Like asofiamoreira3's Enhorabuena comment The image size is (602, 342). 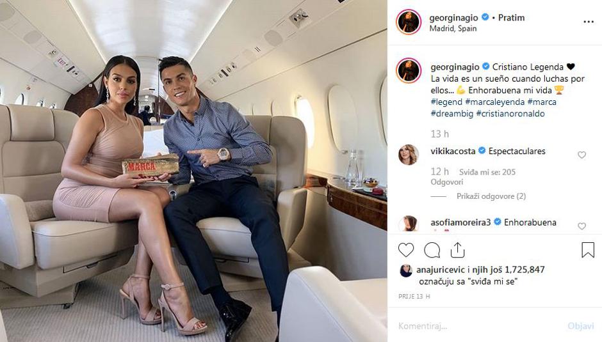(x=582, y=226)
